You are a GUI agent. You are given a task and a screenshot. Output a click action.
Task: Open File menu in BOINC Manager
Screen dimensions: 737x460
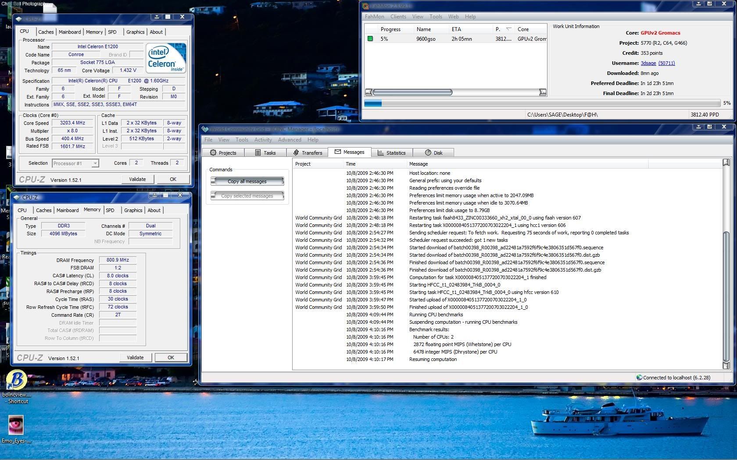208,140
